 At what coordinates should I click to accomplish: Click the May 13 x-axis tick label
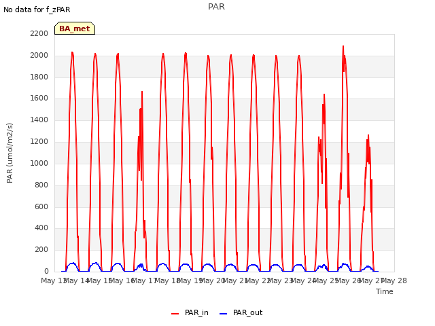(x=54, y=280)
